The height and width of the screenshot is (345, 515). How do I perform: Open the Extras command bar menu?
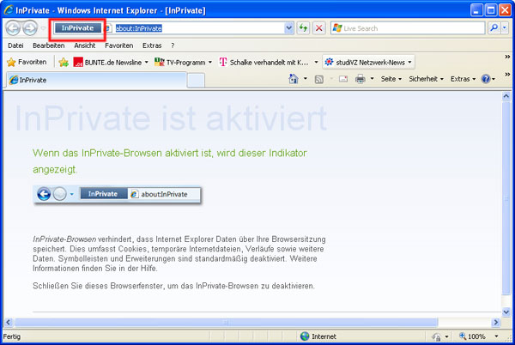tap(463, 79)
